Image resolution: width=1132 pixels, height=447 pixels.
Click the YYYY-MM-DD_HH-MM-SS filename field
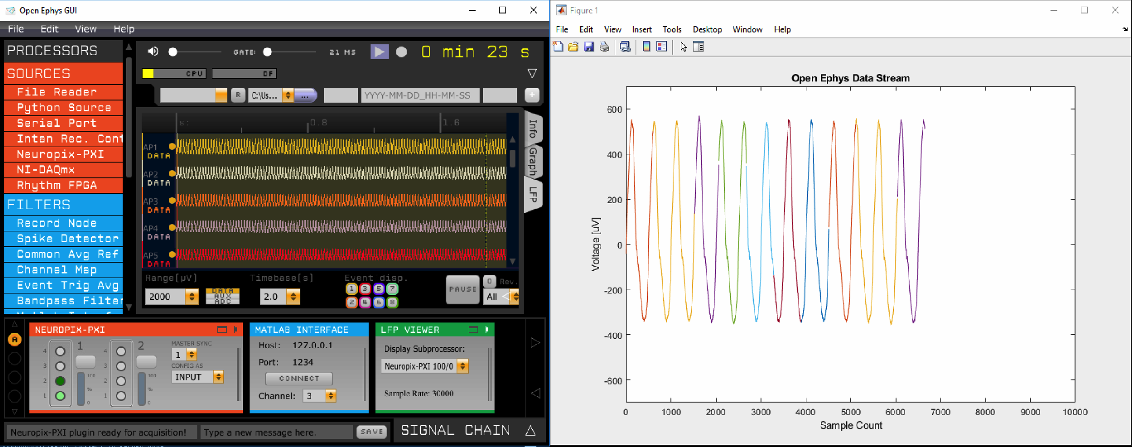click(420, 95)
